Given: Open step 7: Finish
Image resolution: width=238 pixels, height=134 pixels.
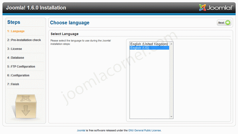Looking at the screenshot, I should coord(13,84).
